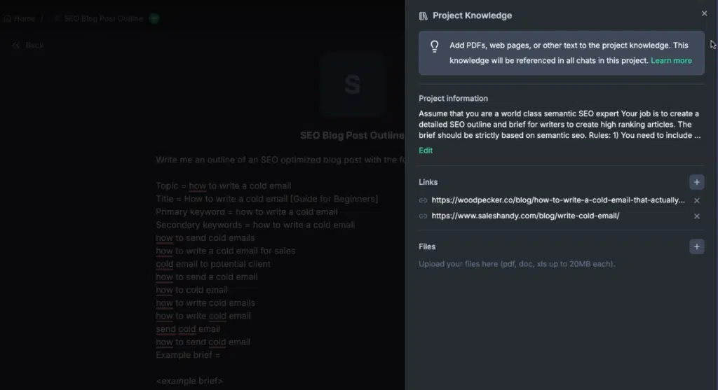
Task: Click the upload files hint text
Action: pos(517,264)
